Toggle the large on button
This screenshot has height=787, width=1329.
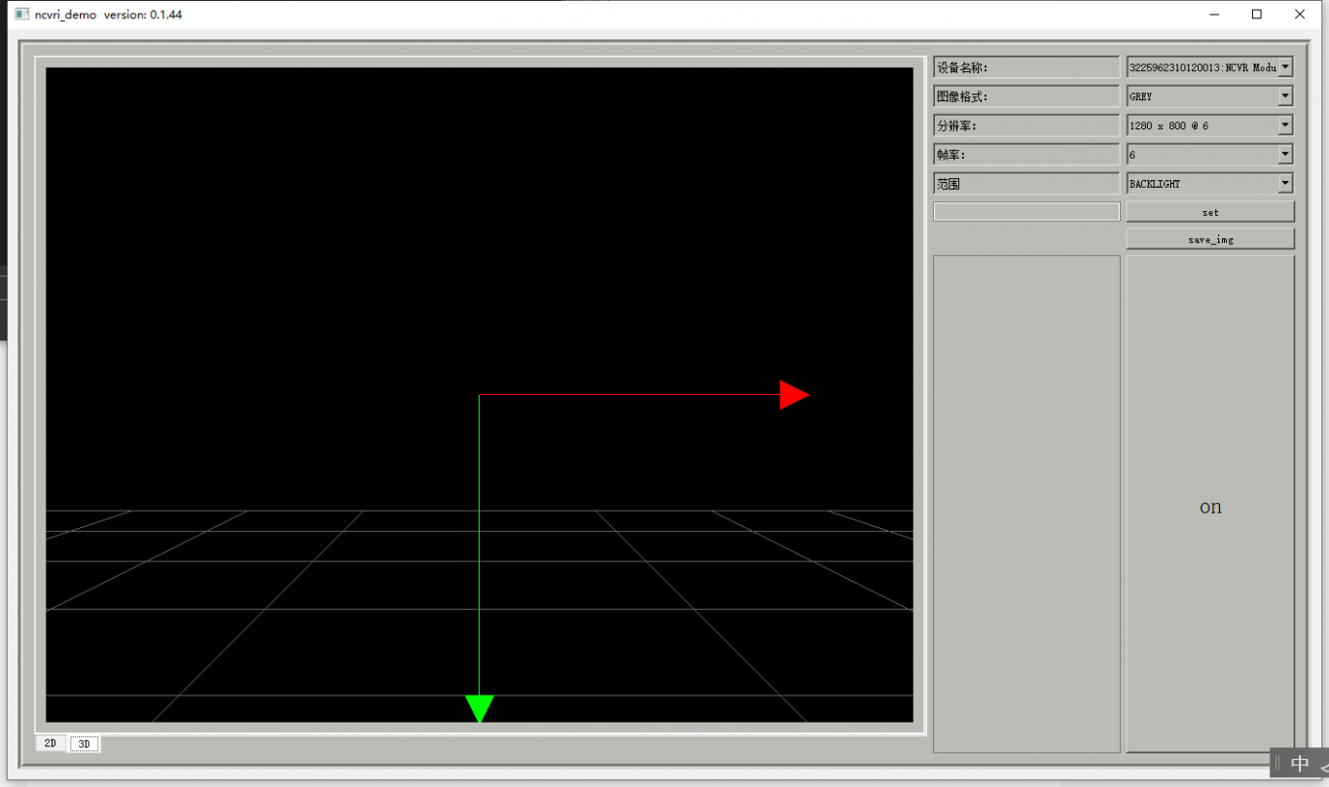tap(1210, 504)
